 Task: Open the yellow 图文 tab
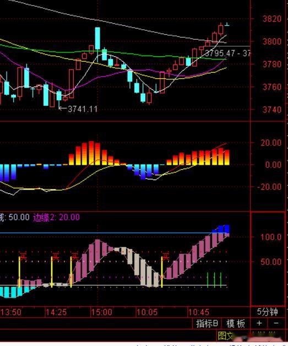[x=225, y=336]
